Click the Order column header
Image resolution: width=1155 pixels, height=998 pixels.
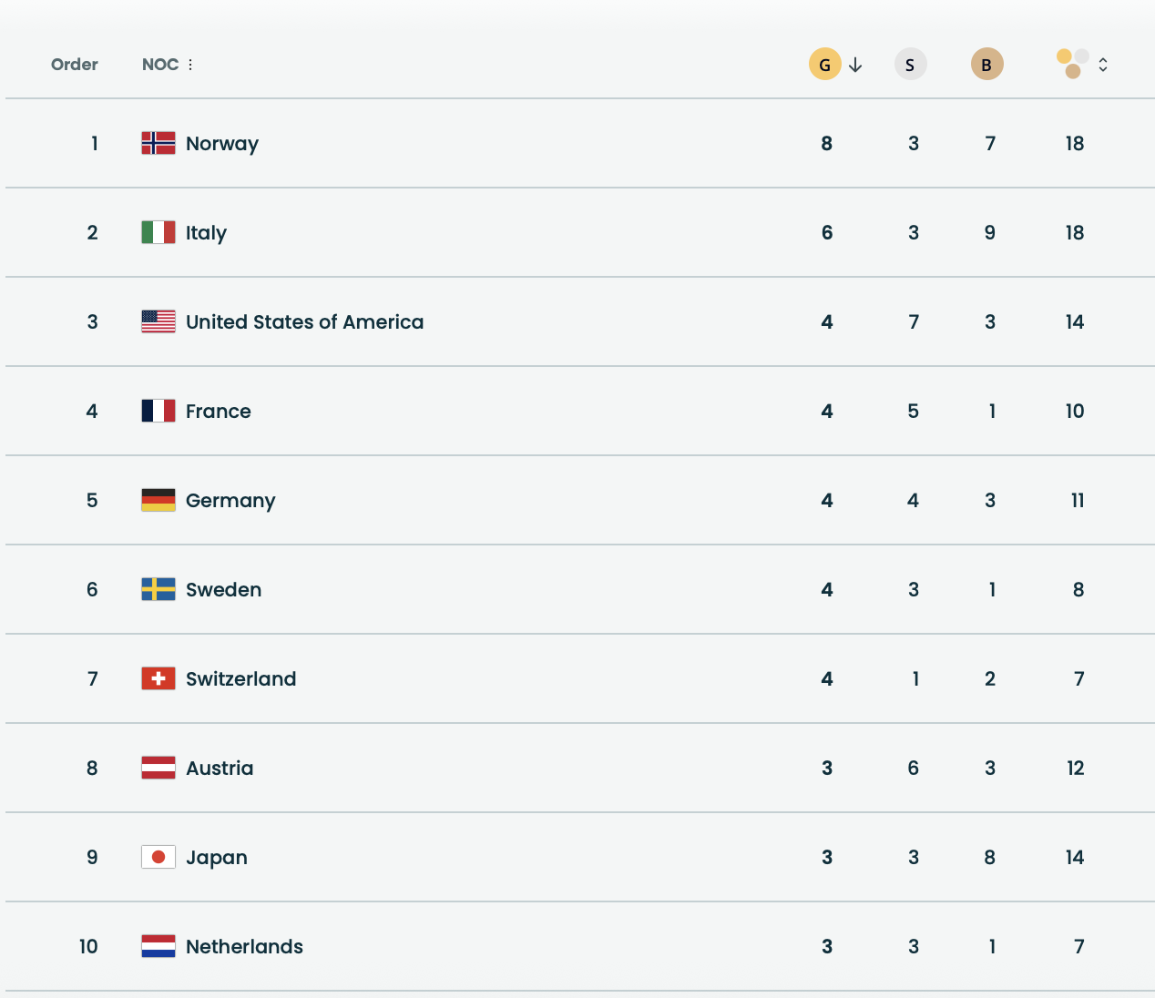pos(75,65)
